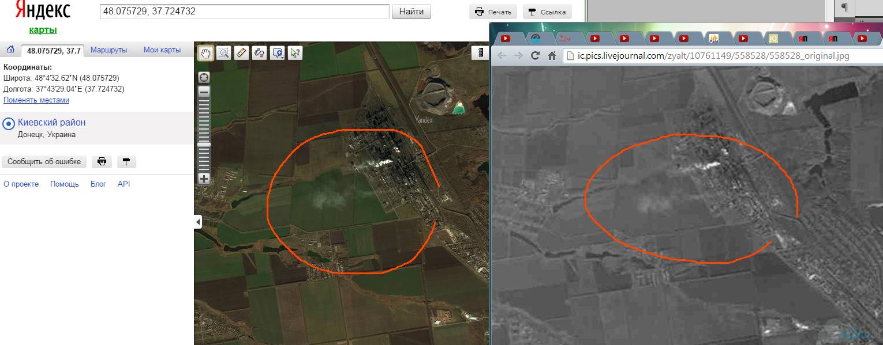The image size is (883, 345).
Task: Click the green карты link
Action: pyautogui.click(x=43, y=30)
